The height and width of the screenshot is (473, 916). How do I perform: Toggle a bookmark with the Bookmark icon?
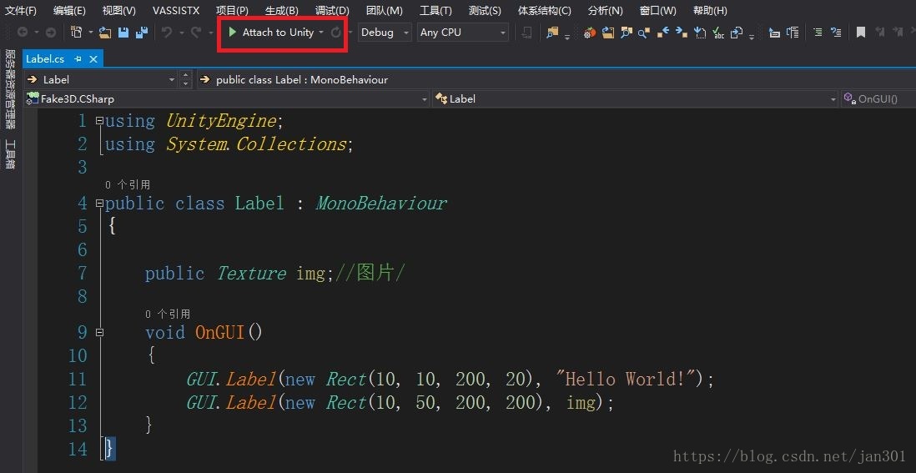(860, 33)
